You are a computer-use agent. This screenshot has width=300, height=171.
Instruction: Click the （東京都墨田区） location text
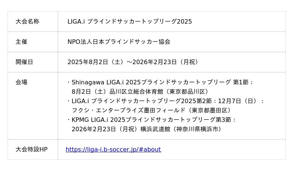[209, 111]
